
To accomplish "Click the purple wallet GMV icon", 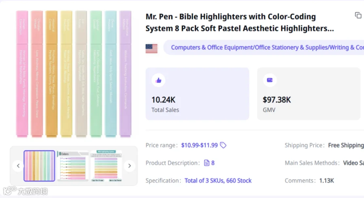I will pos(270,80).
